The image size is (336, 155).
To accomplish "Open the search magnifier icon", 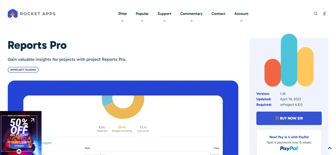I will (316, 13).
